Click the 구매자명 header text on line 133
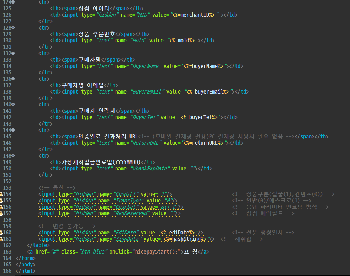The width and height of the screenshot is (350, 276). (x=90, y=60)
